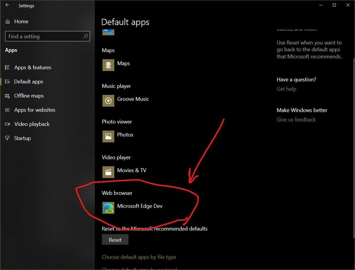Click Give us feedback link
355x270 pixels.
[296, 120]
